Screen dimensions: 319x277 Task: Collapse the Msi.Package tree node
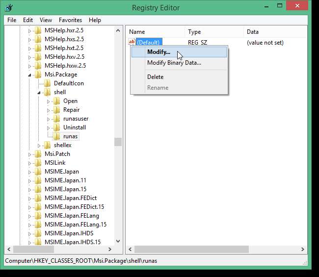(29, 75)
